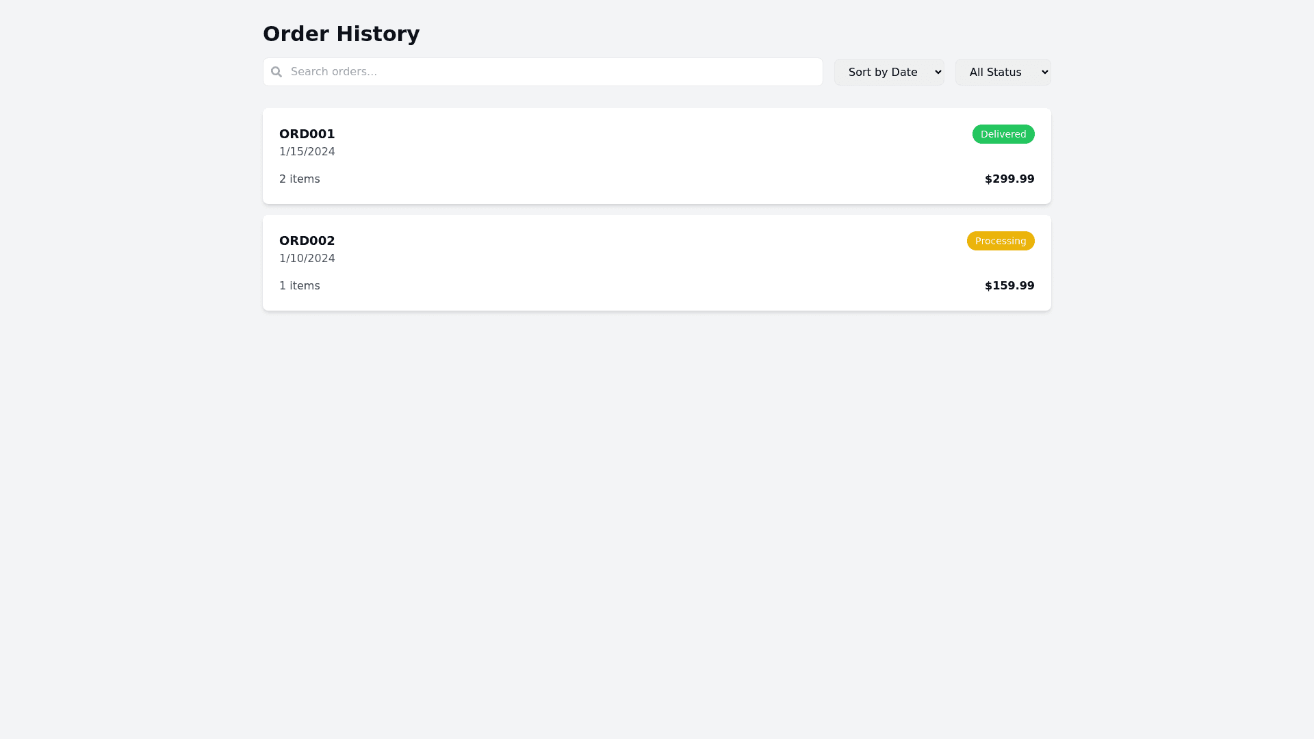This screenshot has height=739, width=1314.
Task: Click the Sort by Date chevron arrow
Action: click(x=938, y=72)
